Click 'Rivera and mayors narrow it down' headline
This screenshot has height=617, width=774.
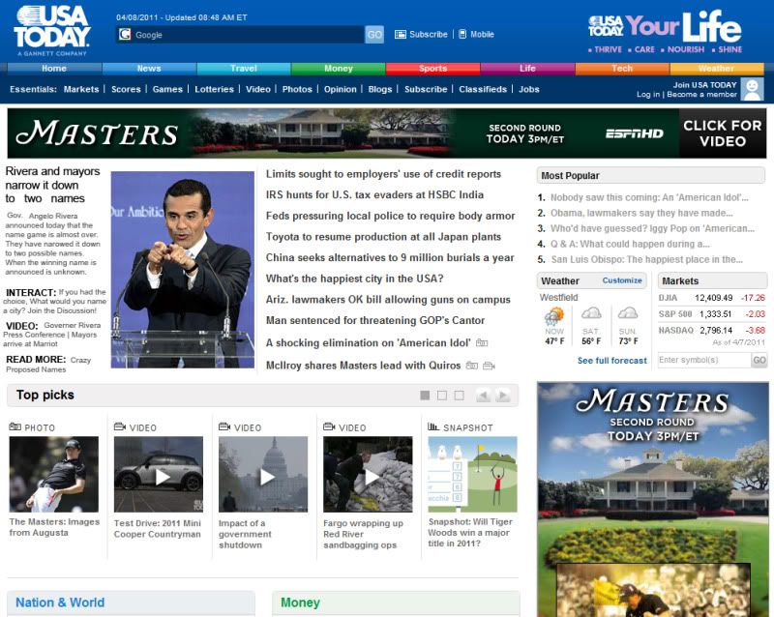tap(52, 185)
